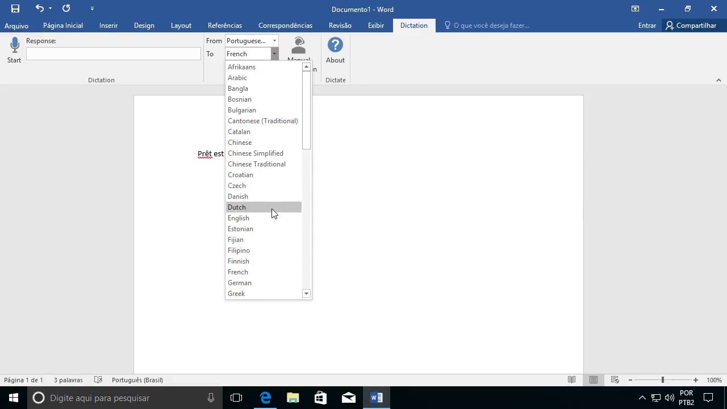This screenshot has height=409, width=727.
Task: Select Chinese Traditional option
Action: pyautogui.click(x=264, y=164)
